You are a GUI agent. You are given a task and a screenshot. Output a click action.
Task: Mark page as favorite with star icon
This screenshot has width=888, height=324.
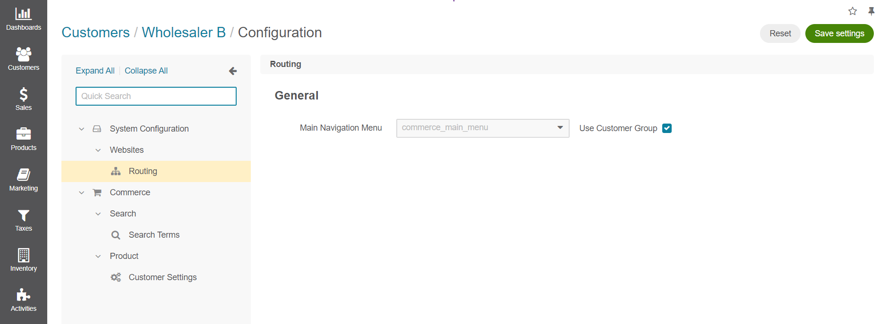tap(853, 11)
